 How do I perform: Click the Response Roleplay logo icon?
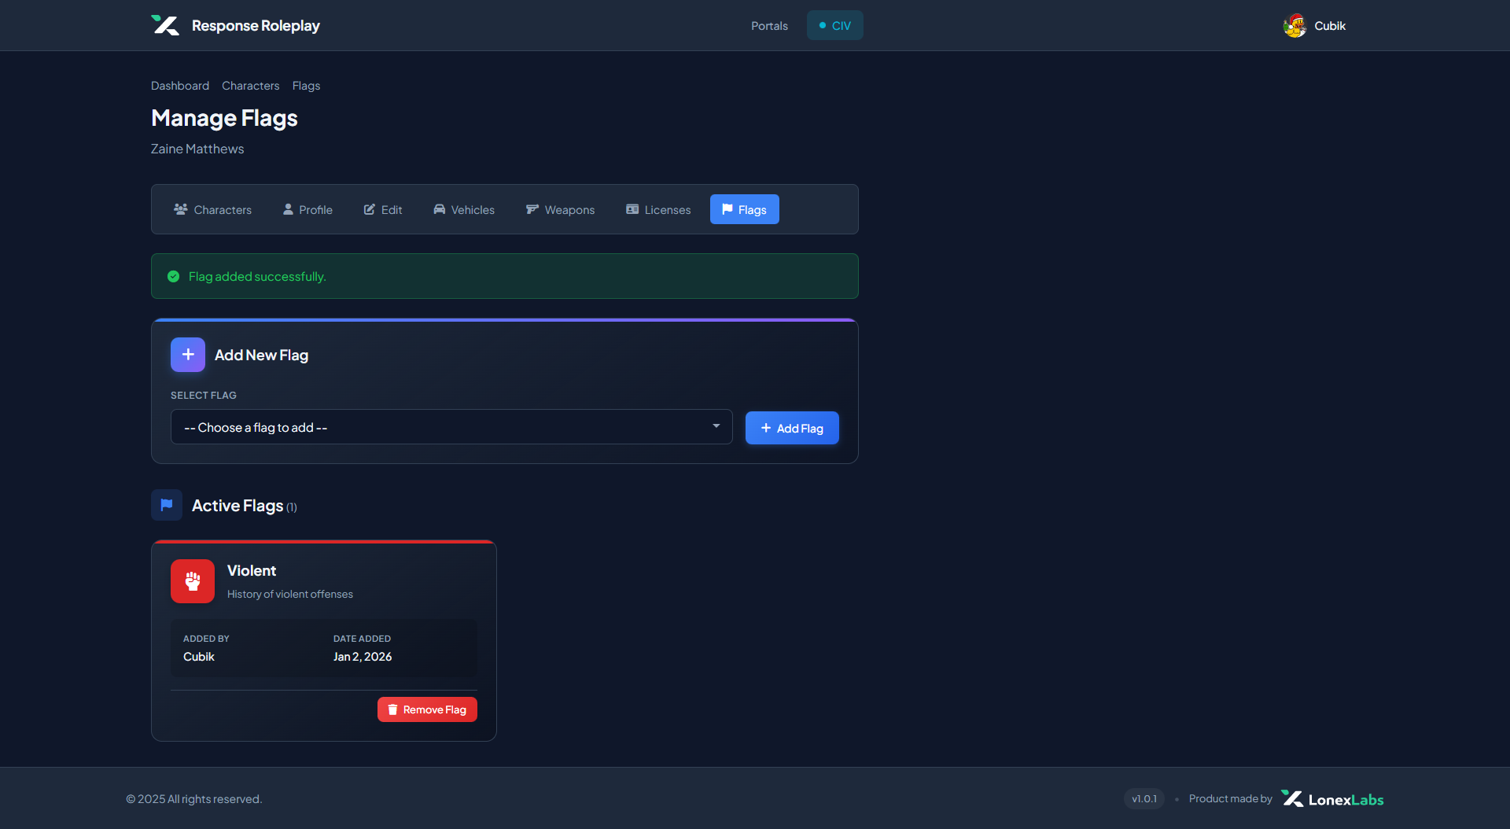tap(165, 25)
